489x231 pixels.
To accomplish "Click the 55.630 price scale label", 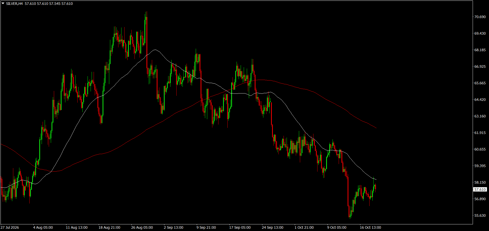I will [480, 215].
